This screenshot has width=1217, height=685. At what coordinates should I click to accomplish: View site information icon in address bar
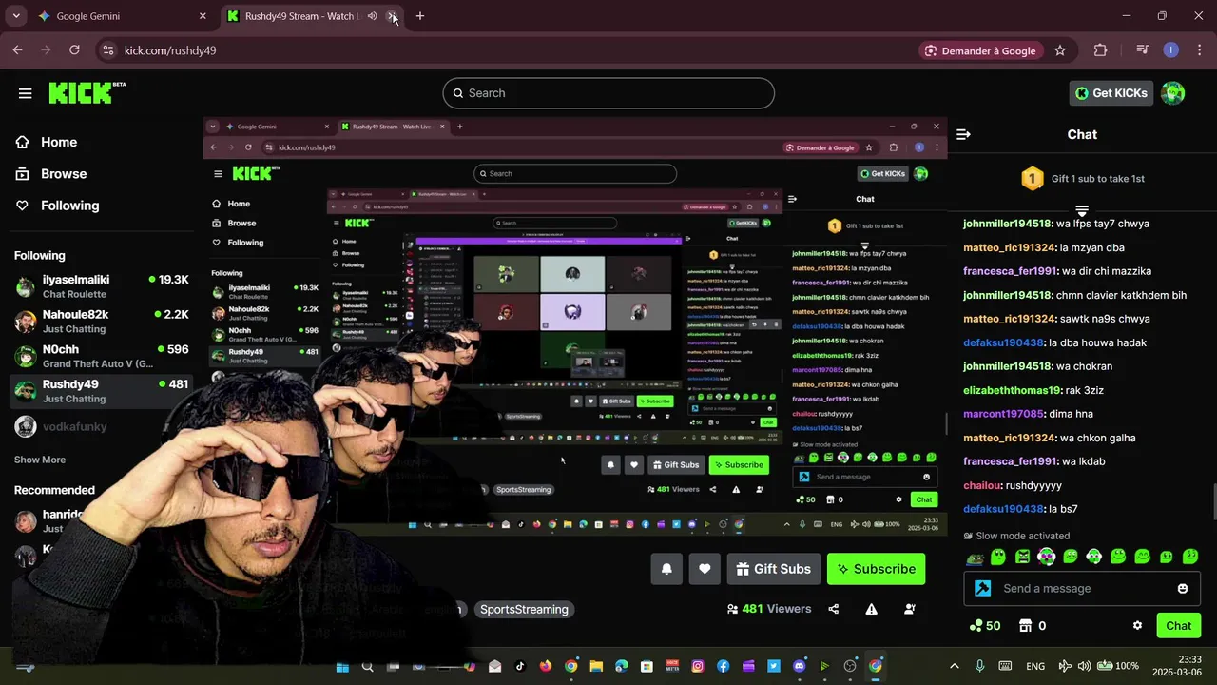[x=107, y=50]
